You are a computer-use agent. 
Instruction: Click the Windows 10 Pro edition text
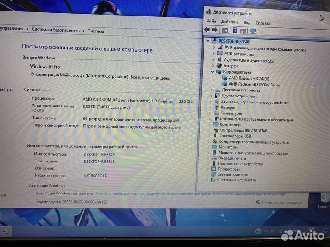(45, 66)
